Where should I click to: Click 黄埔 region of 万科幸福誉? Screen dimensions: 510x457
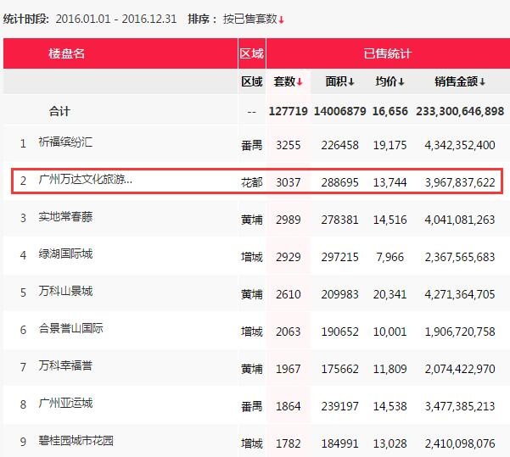[x=251, y=369]
